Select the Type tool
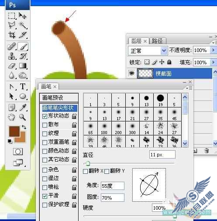The image size is (217, 221). click(x=23, y=86)
